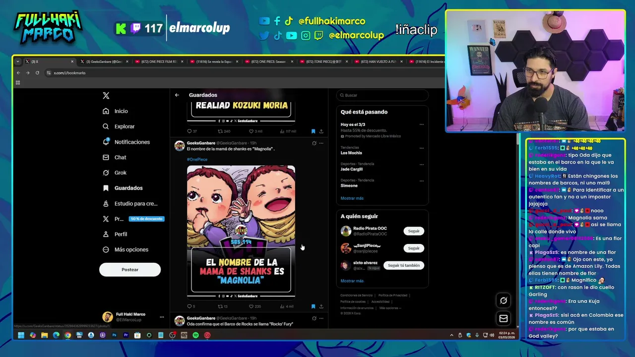Open the floating messages envelope button
635x357 pixels.
coord(504,318)
